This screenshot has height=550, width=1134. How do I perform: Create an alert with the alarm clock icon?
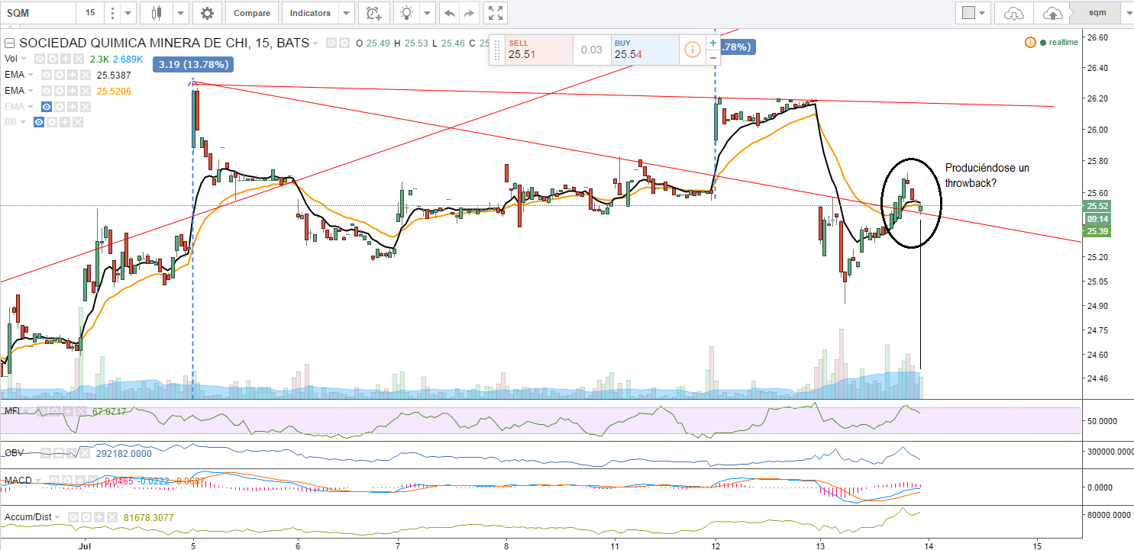tap(373, 13)
